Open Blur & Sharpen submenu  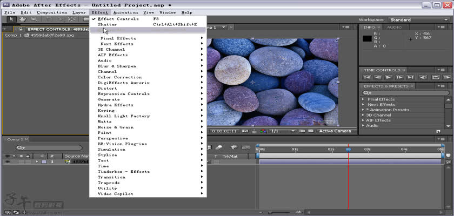coord(148,66)
